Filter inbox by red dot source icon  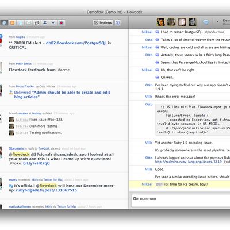pos(62,23)
